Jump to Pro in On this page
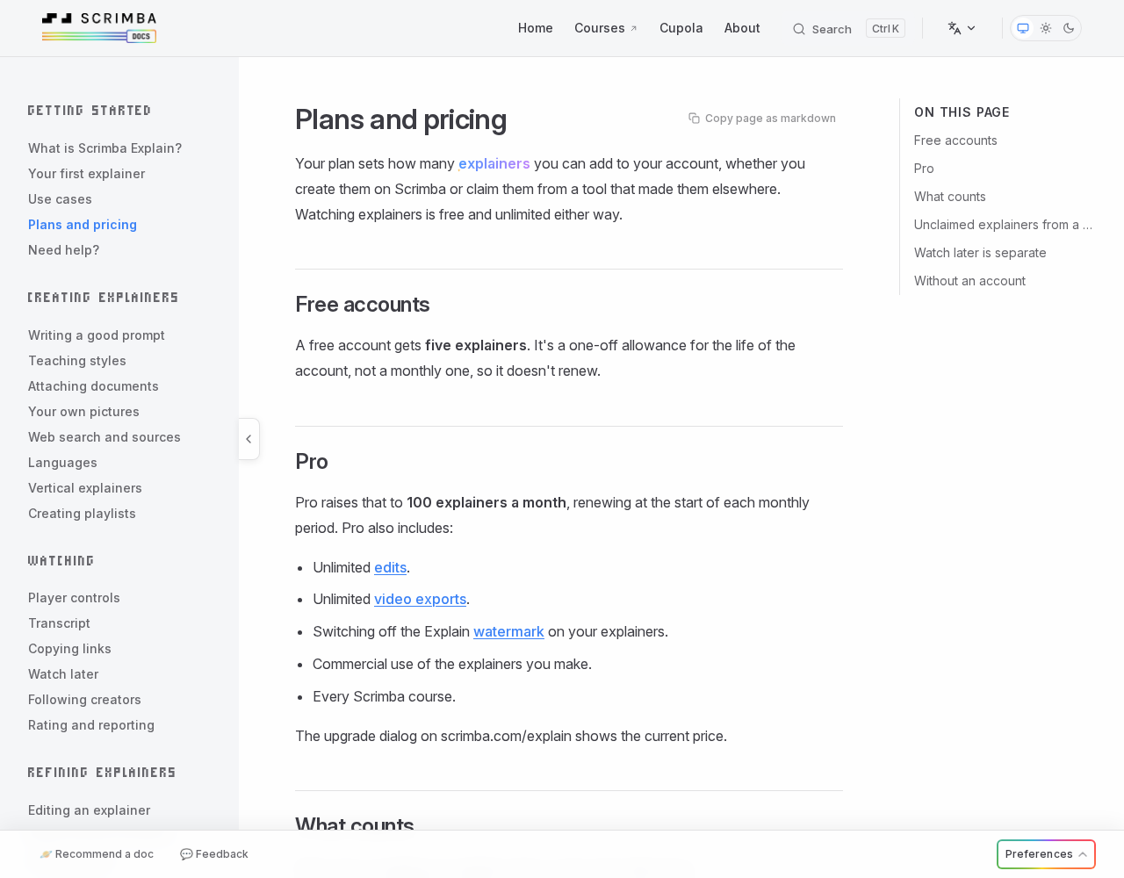This screenshot has width=1124, height=878. pos(924,169)
